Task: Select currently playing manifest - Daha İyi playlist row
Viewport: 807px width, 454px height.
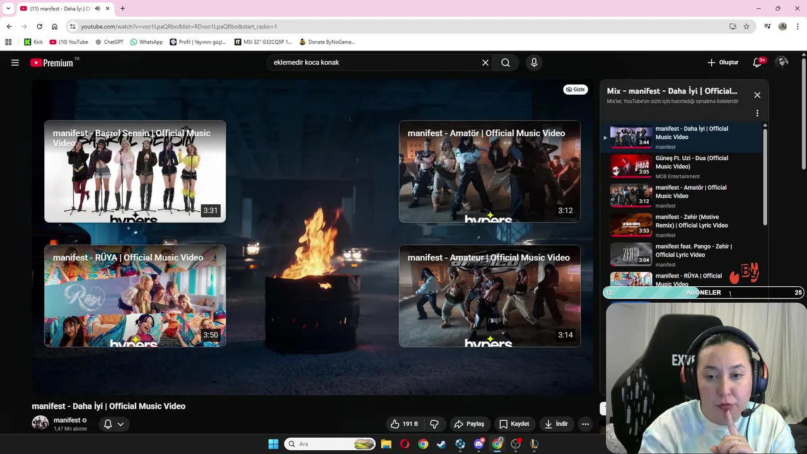Action: click(x=683, y=137)
